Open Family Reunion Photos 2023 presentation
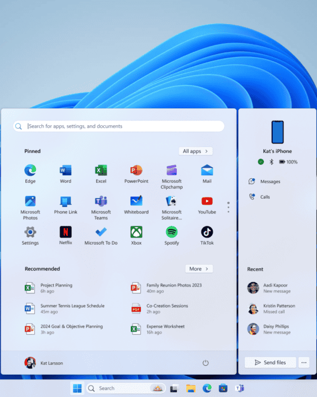The width and height of the screenshot is (317, 397). pos(166,288)
